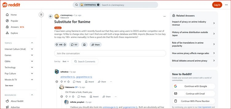Expand Internet Culture (Viral) topic
The image size is (231, 109).
[19, 49]
